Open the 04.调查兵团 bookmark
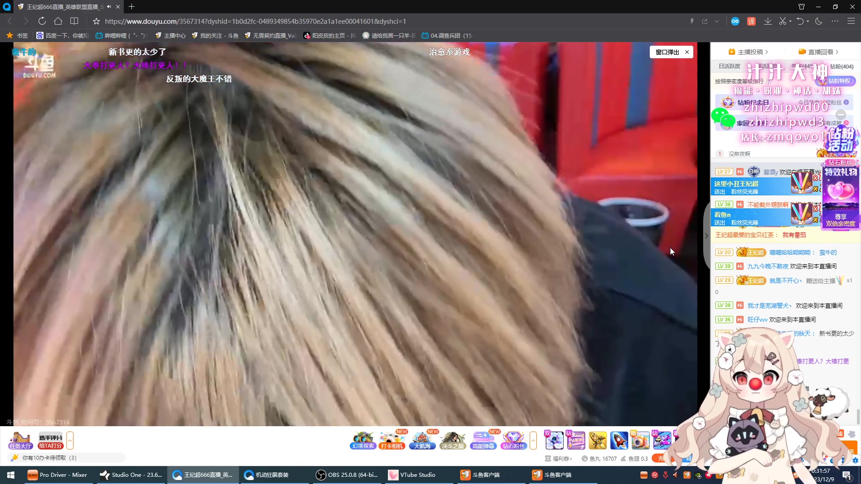The image size is (861, 484). [447, 35]
